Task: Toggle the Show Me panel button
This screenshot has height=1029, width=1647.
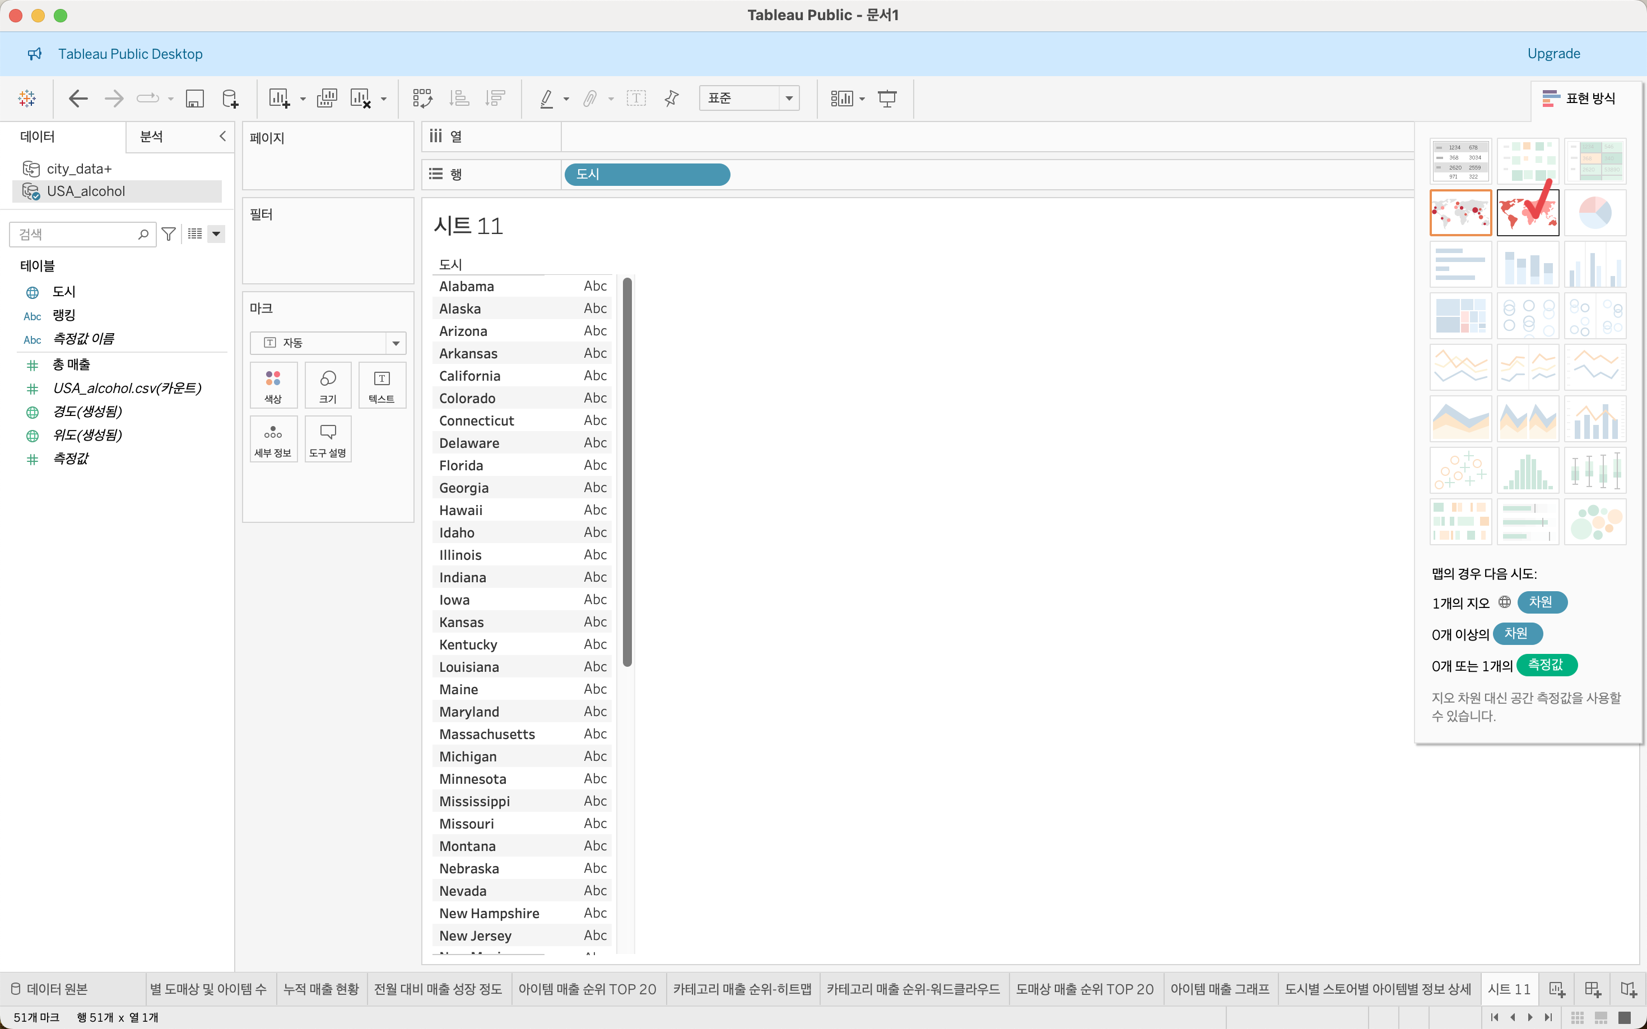Action: click(1578, 99)
